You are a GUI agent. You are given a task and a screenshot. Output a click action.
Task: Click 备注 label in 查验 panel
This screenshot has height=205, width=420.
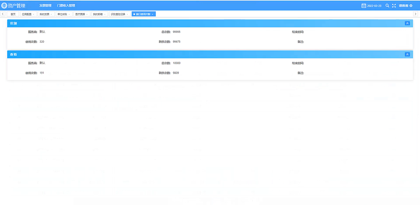301,73
